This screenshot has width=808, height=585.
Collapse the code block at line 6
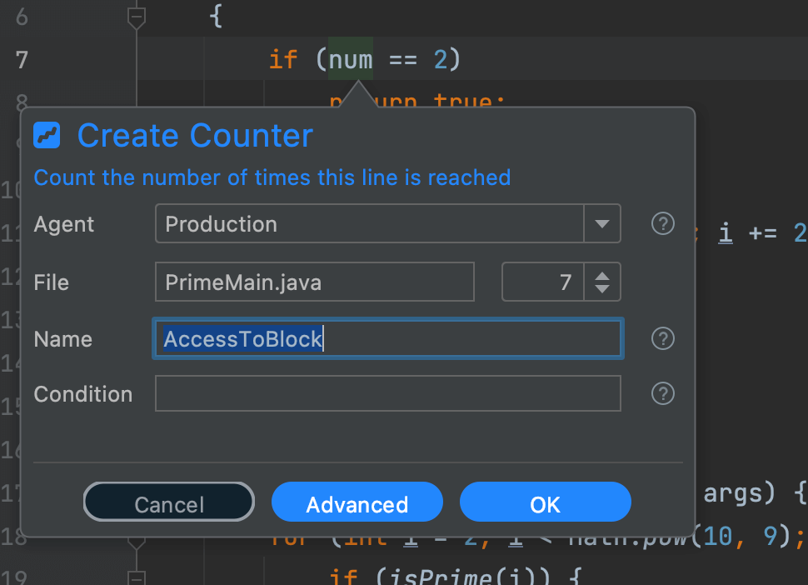(136, 15)
